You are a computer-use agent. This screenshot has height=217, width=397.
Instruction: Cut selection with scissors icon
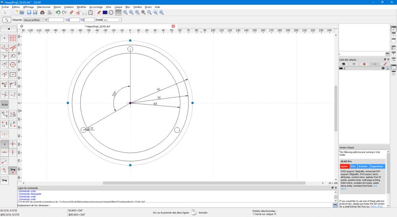tap(78, 12)
